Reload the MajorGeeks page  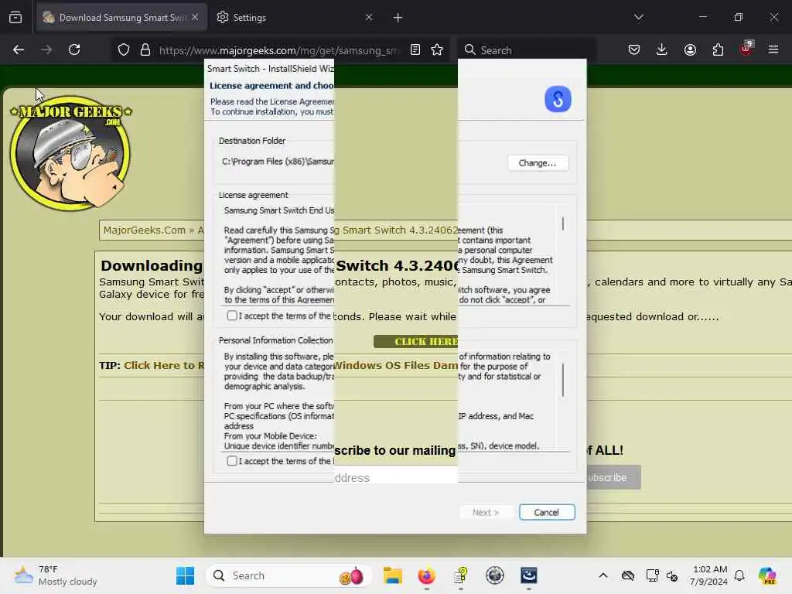pos(74,49)
